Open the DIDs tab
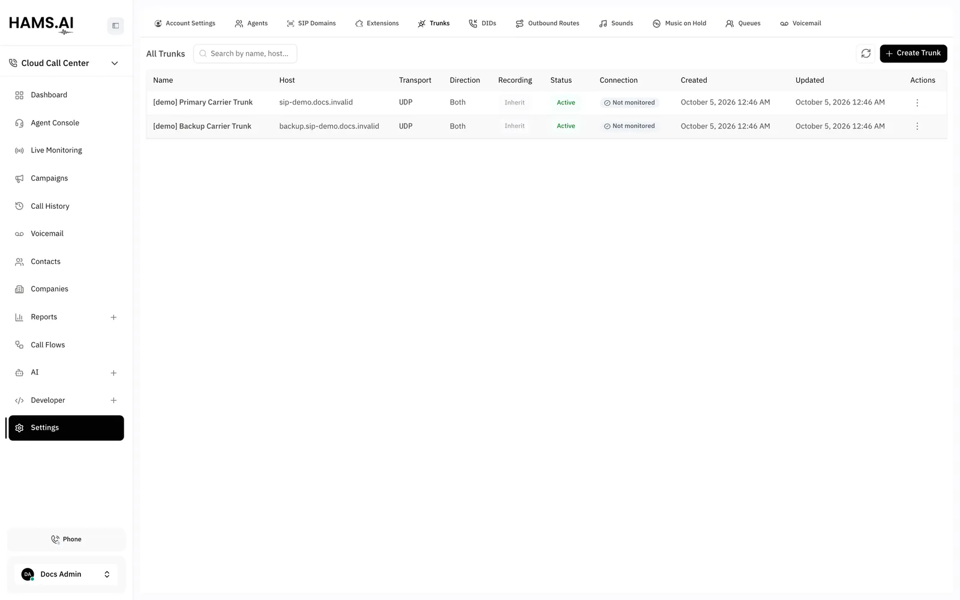 [x=483, y=23]
